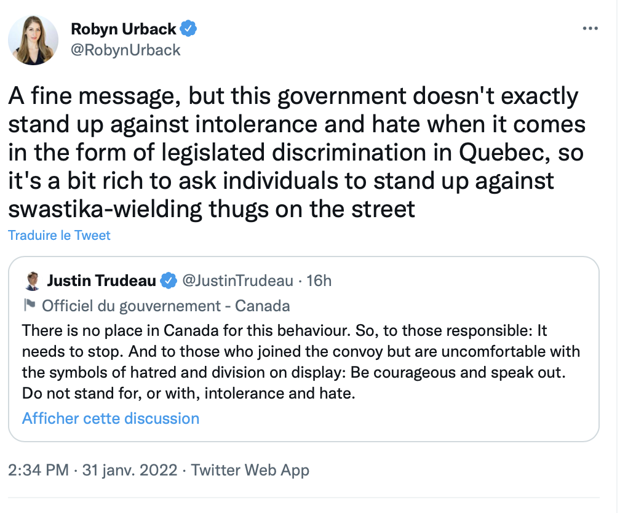Open the @JustinTrudeau handle
Image resolution: width=620 pixels, height=513 pixels.
click(x=237, y=281)
